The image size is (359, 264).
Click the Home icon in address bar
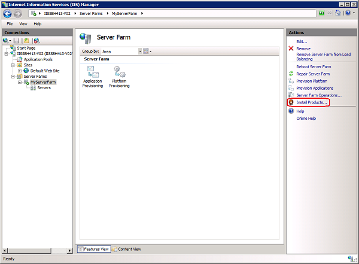click(338, 13)
